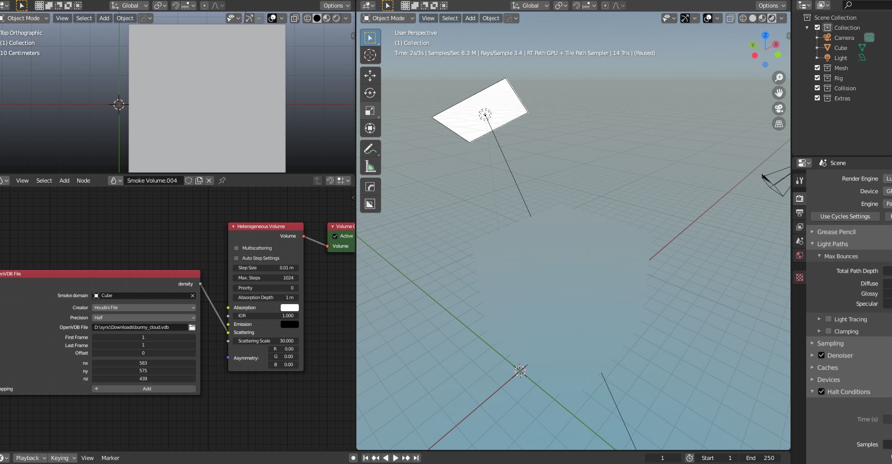Uncheck the Rig collection visibility checkbox
The height and width of the screenshot is (464, 892).
[x=817, y=78]
